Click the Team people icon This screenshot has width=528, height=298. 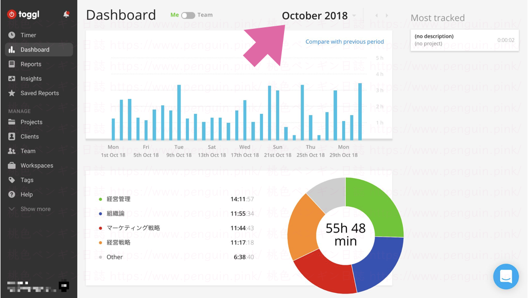(12, 151)
